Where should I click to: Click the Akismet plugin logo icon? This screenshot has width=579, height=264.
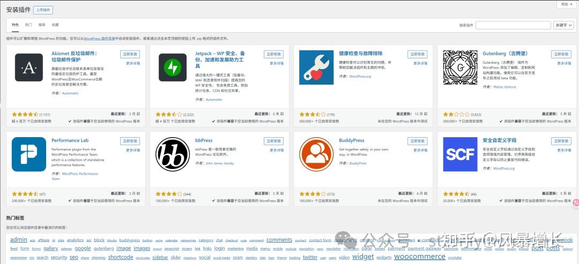[29, 67]
